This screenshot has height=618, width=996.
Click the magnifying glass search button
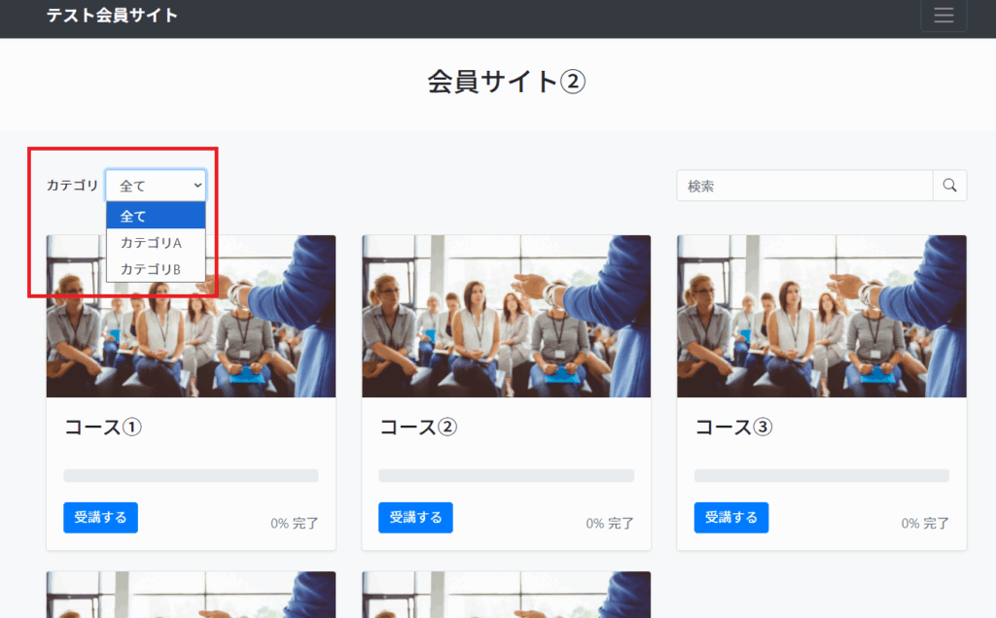point(949,186)
